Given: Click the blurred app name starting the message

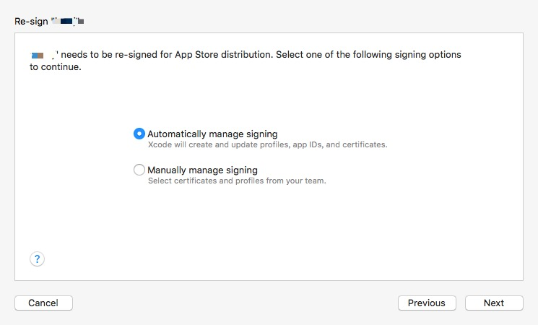Looking at the screenshot, I should click(x=42, y=55).
